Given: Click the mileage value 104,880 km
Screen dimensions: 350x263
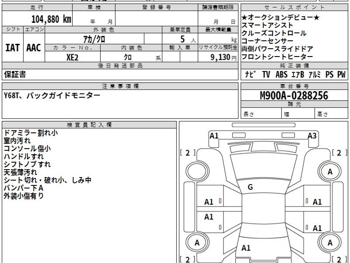Looking at the screenshot, I should click(x=51, y=20).
